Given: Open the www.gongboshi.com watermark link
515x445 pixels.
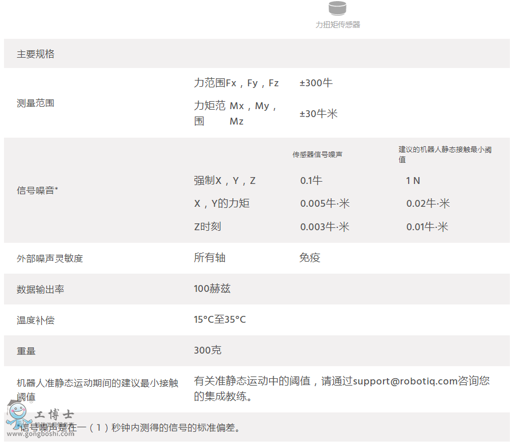Looking at the screenshot, I should 49,434.
